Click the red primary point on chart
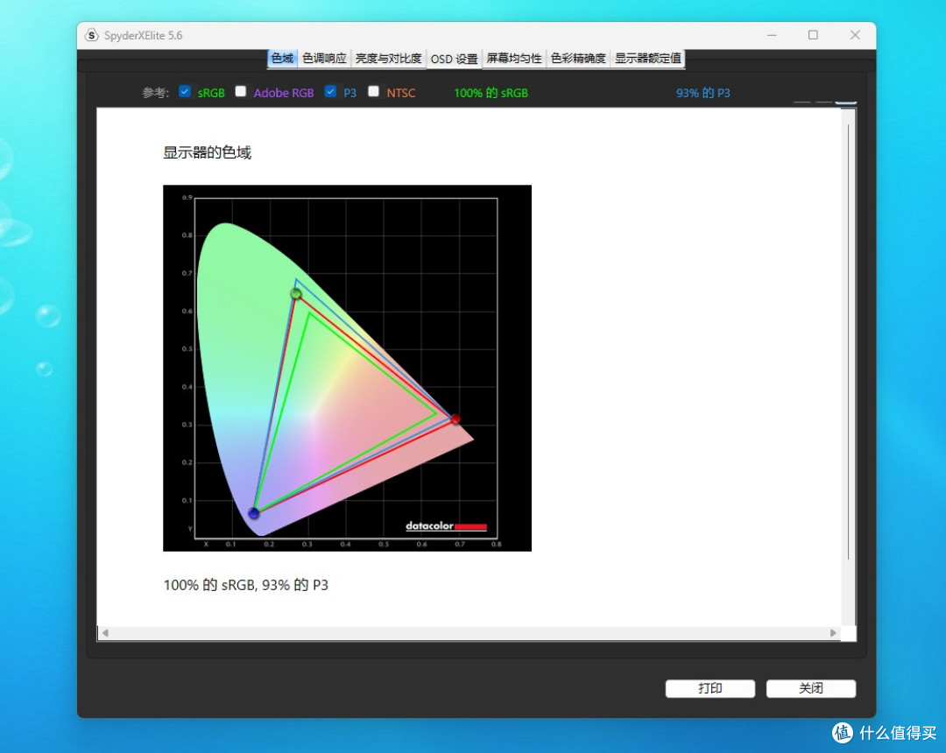Image resolution: width=946 pixels, height=753 pixels. tap(455, 419)
